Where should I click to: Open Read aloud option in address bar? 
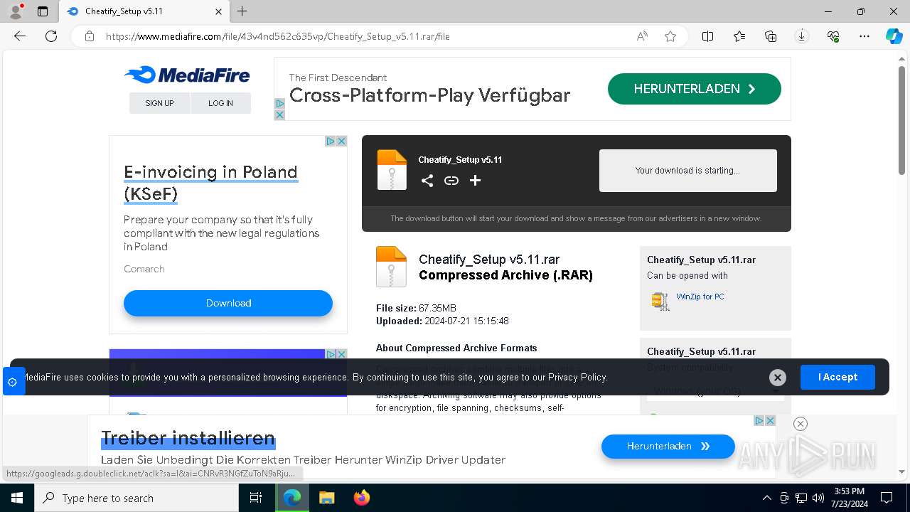[x=642, y=36]
